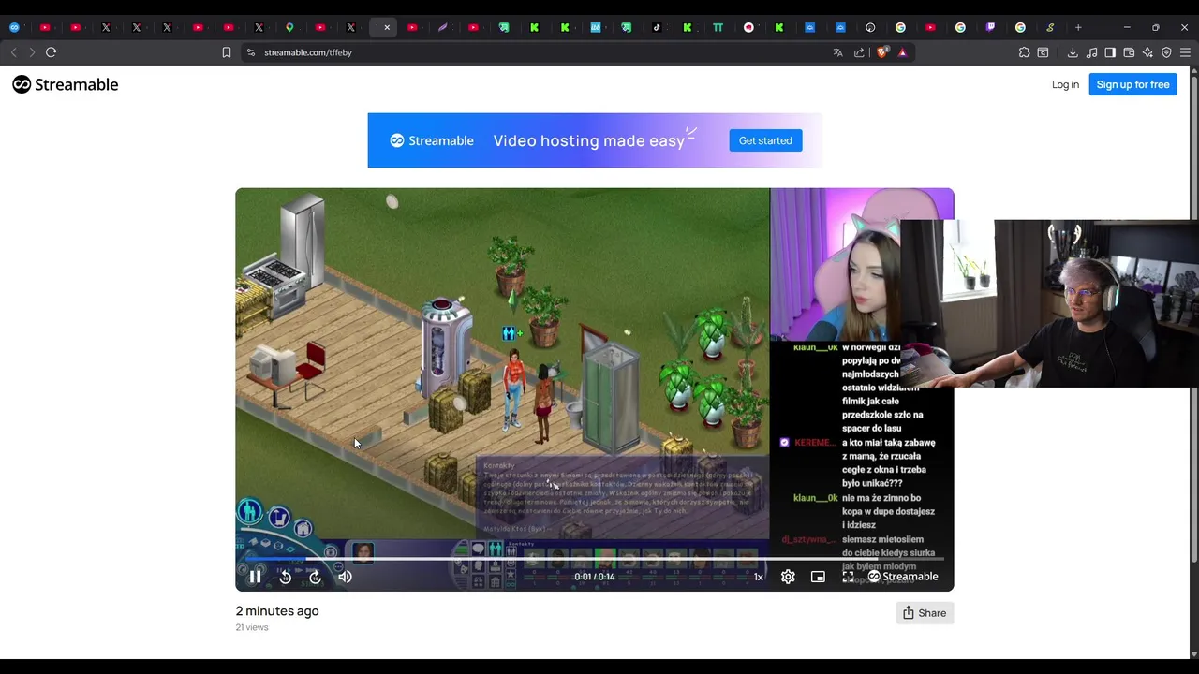1199x674 pixels.
Task: Switch to the Google Maps tab
Action: [289, 27]
